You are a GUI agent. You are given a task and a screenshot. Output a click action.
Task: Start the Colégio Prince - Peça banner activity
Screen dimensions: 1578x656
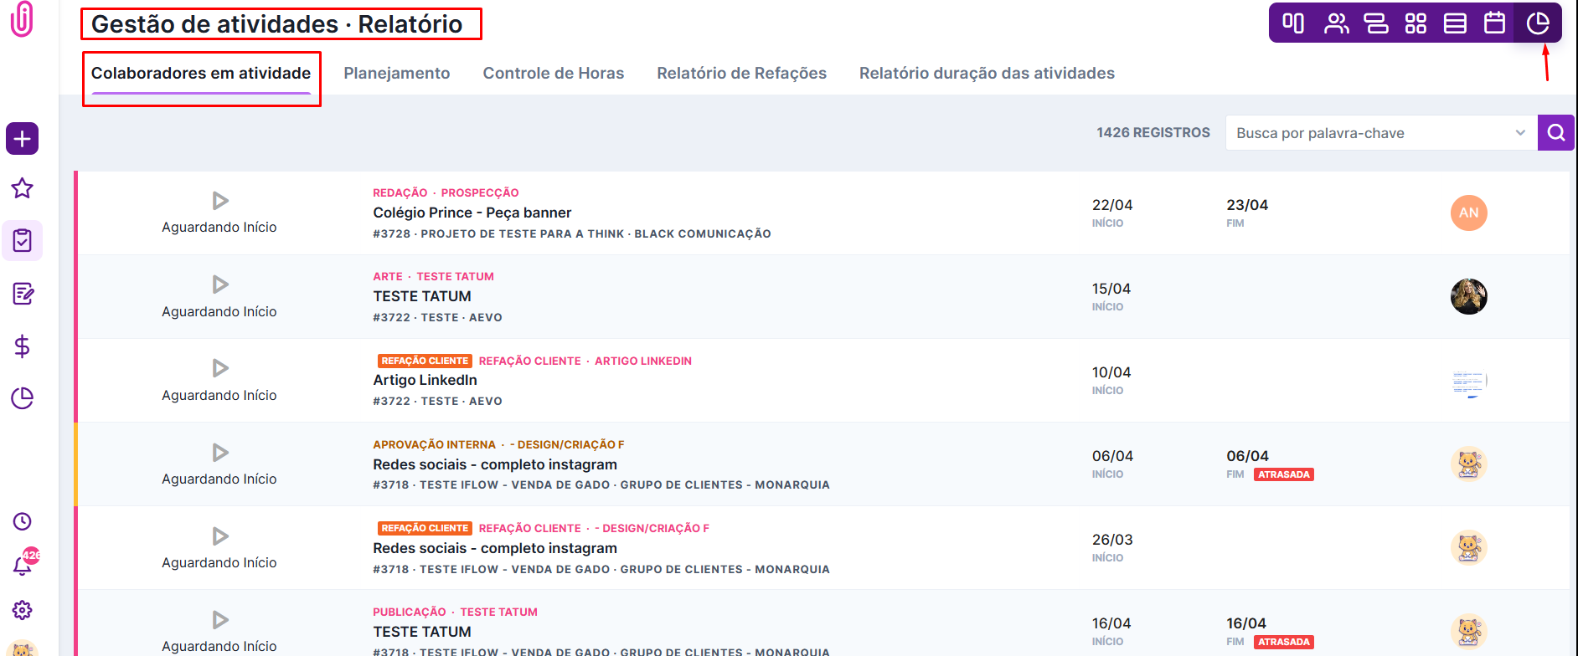pos(220,201)
